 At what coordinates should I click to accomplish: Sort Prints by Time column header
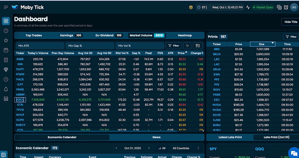[287, 44]
